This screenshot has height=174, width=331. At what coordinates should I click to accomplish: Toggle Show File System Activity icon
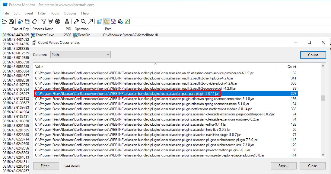(107, 21)
